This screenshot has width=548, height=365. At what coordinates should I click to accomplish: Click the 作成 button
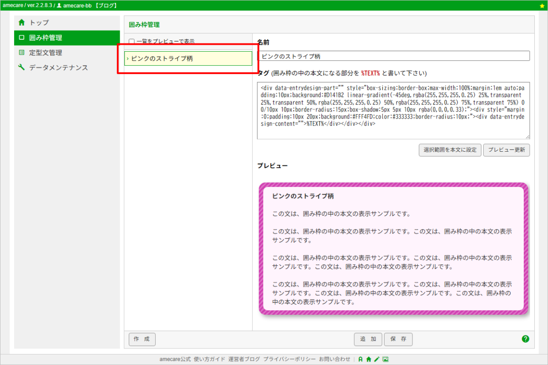coord(142,339)
